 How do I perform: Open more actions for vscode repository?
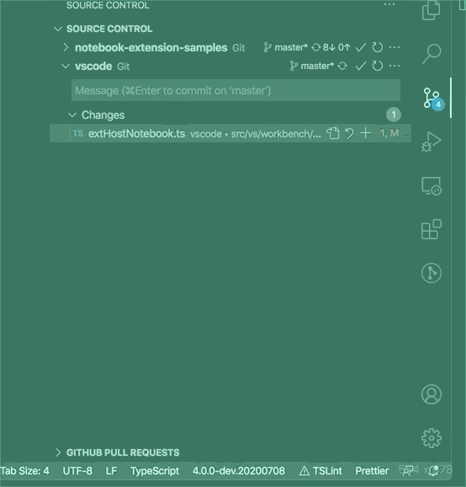pyautogui.click(x=395, y=66)
